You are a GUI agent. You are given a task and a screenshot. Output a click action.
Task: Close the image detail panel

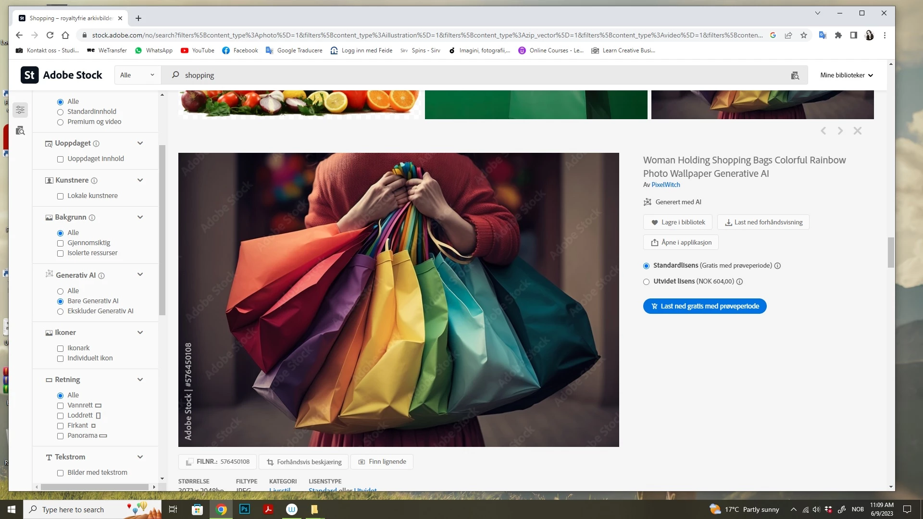pyautogui.click(x=857, y=131)
